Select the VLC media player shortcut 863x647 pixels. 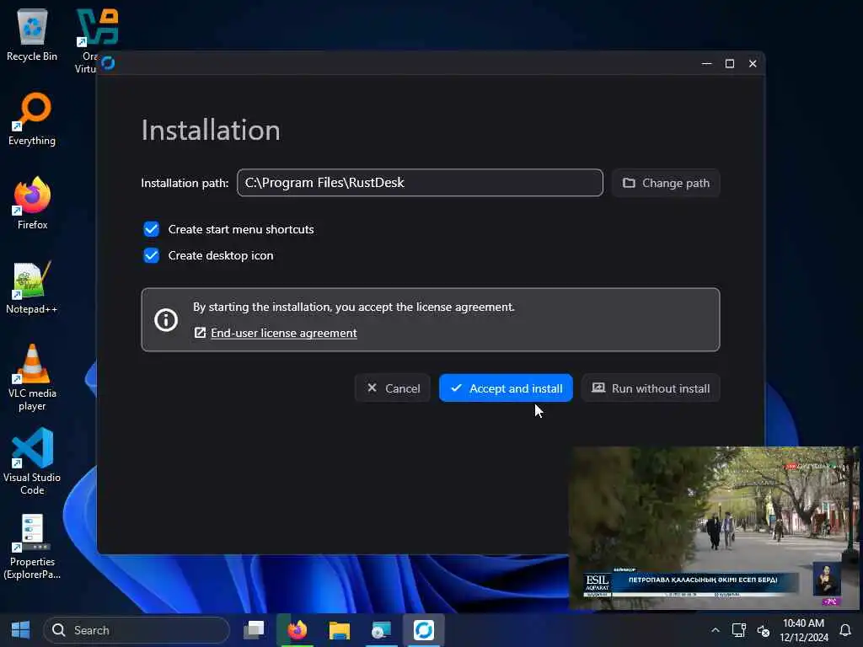pos(32,377)
